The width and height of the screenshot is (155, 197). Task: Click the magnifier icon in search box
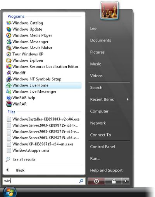pyautogui.click(x=81, y=181)
